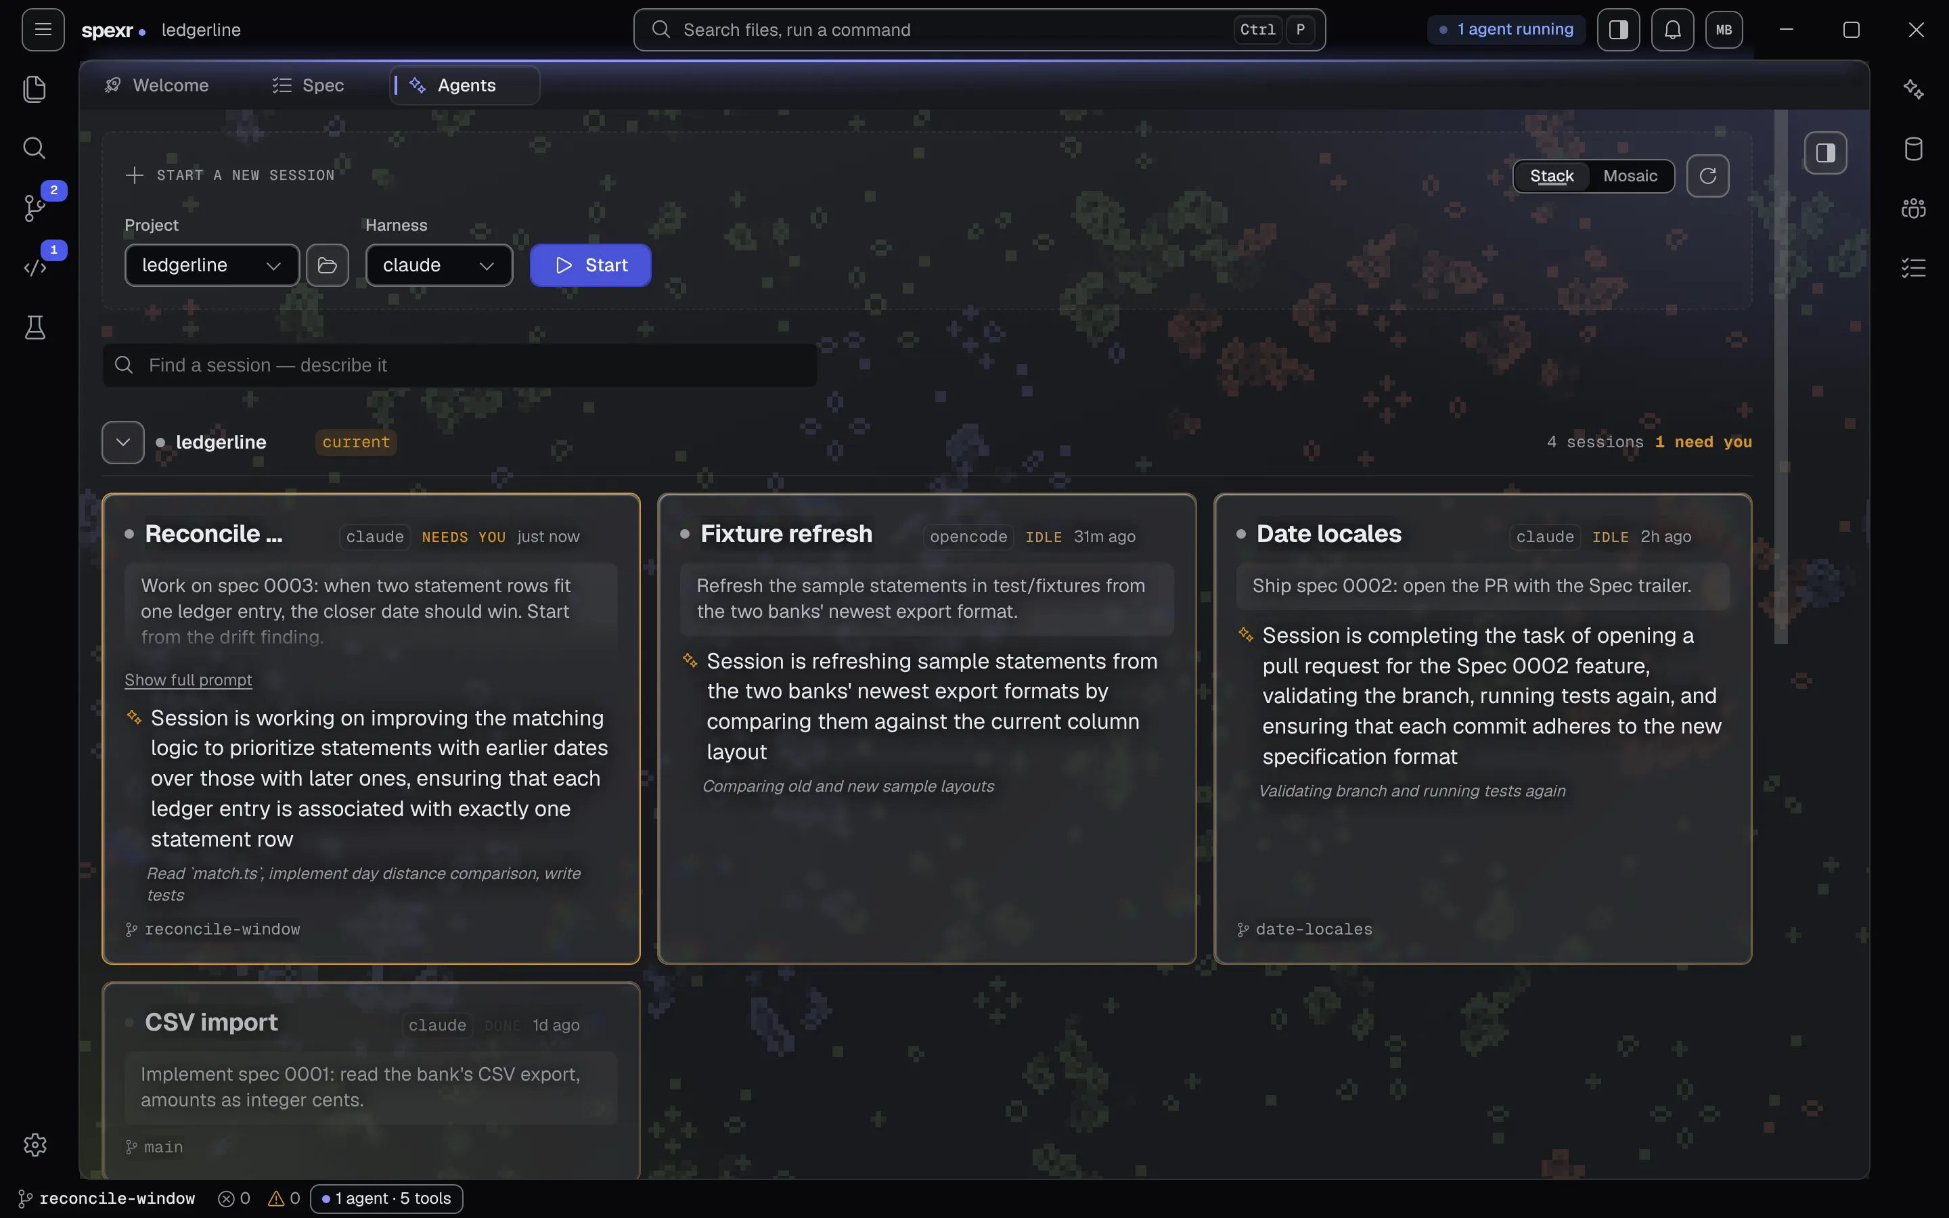Click the warnings count in status bar
Screen dimensions: 1949x1218
pos(284,1198)
